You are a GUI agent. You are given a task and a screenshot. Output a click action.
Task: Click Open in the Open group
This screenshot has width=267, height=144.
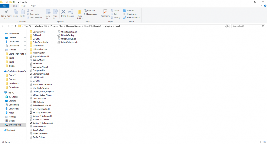(x=116, y=10)
